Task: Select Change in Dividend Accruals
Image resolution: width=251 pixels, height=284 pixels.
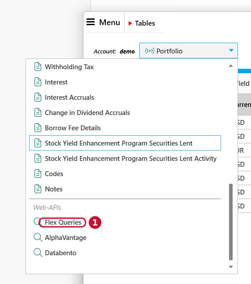Action: [87, 113]
